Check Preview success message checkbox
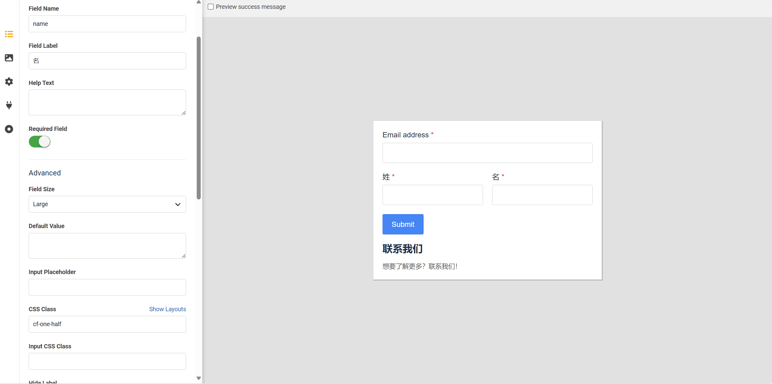Viewport: 772px width, 384px height. pos(211,7)
